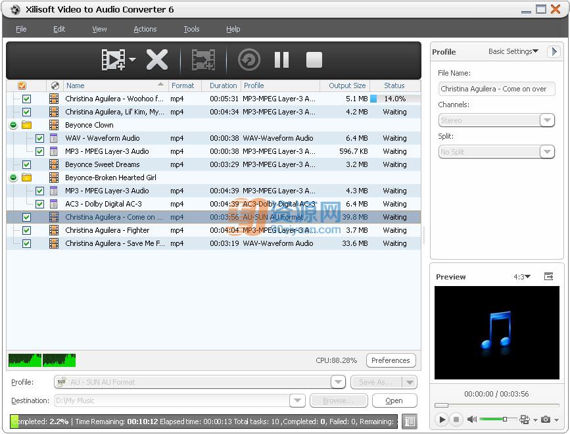Open the Tools menu
Viewport: 570px width, 434px height.
(x=191, y=29)
